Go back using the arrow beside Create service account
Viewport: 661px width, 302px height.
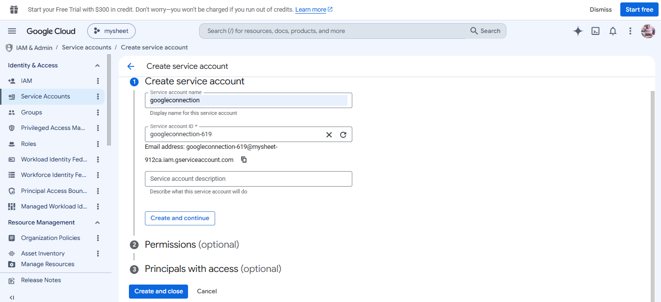point(130,66)
